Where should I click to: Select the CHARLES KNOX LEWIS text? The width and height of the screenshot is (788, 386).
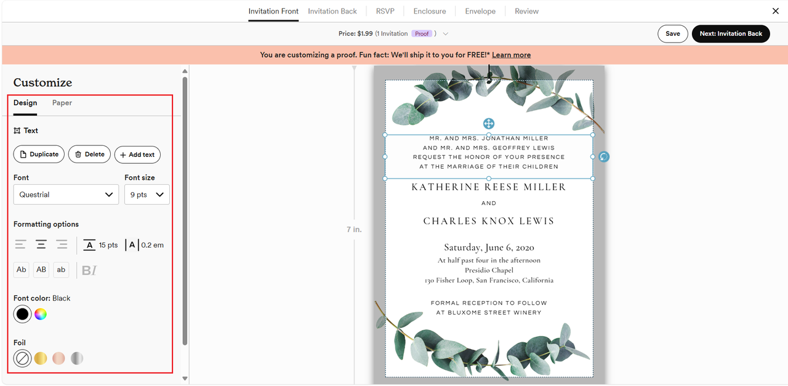point(489,221)
